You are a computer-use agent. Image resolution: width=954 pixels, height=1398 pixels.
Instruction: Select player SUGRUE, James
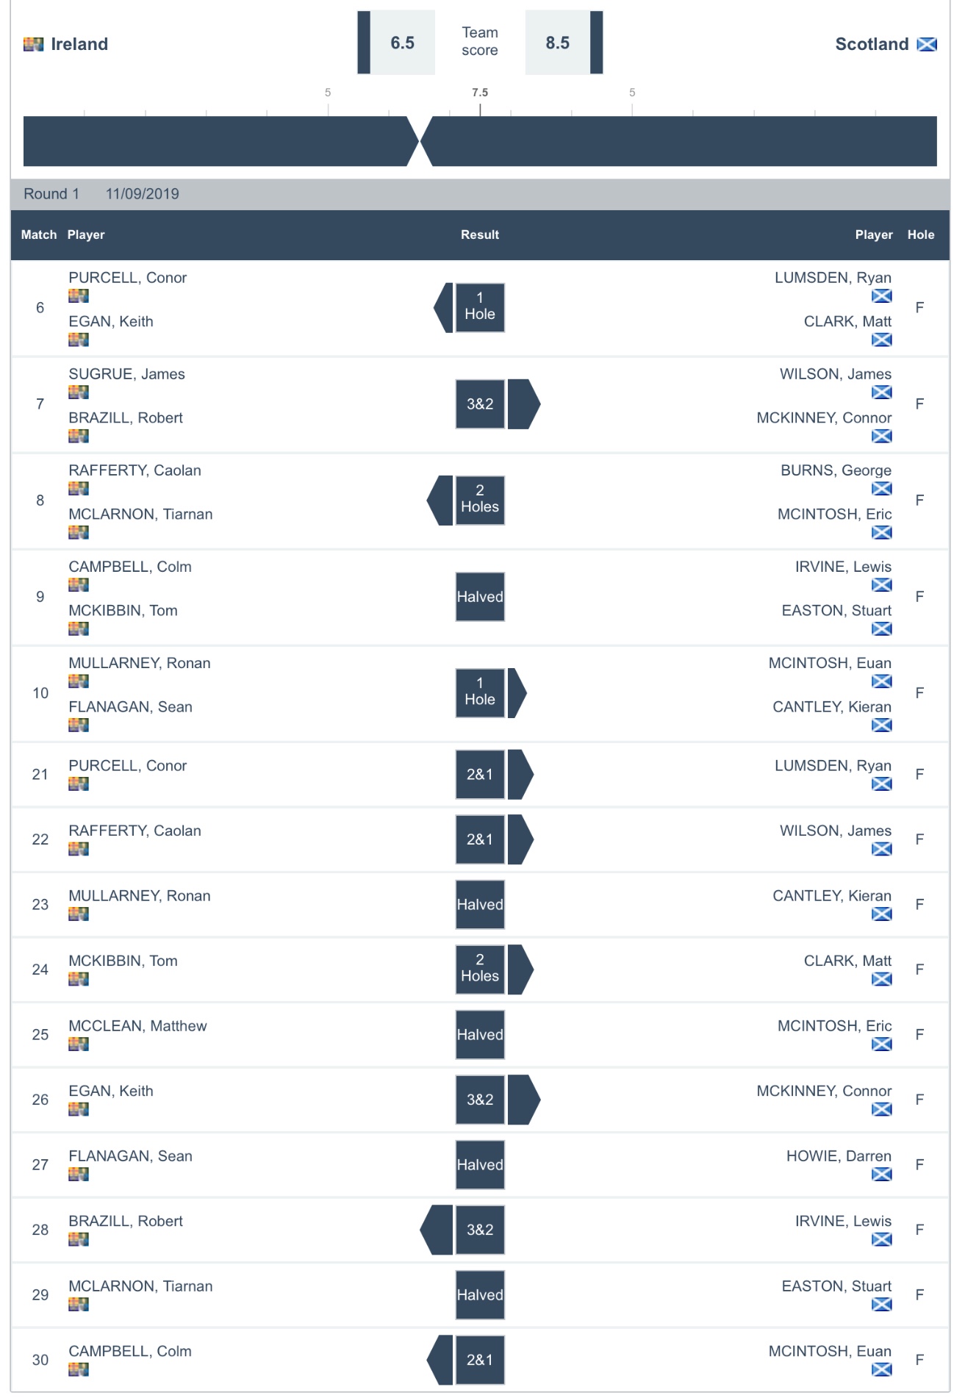click(126, 374)
